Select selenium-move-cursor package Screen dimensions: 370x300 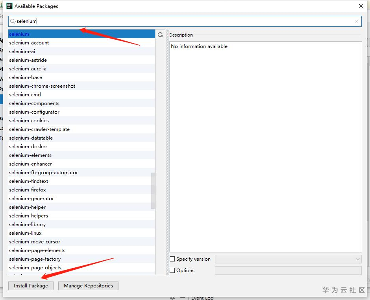click(81, 241)
